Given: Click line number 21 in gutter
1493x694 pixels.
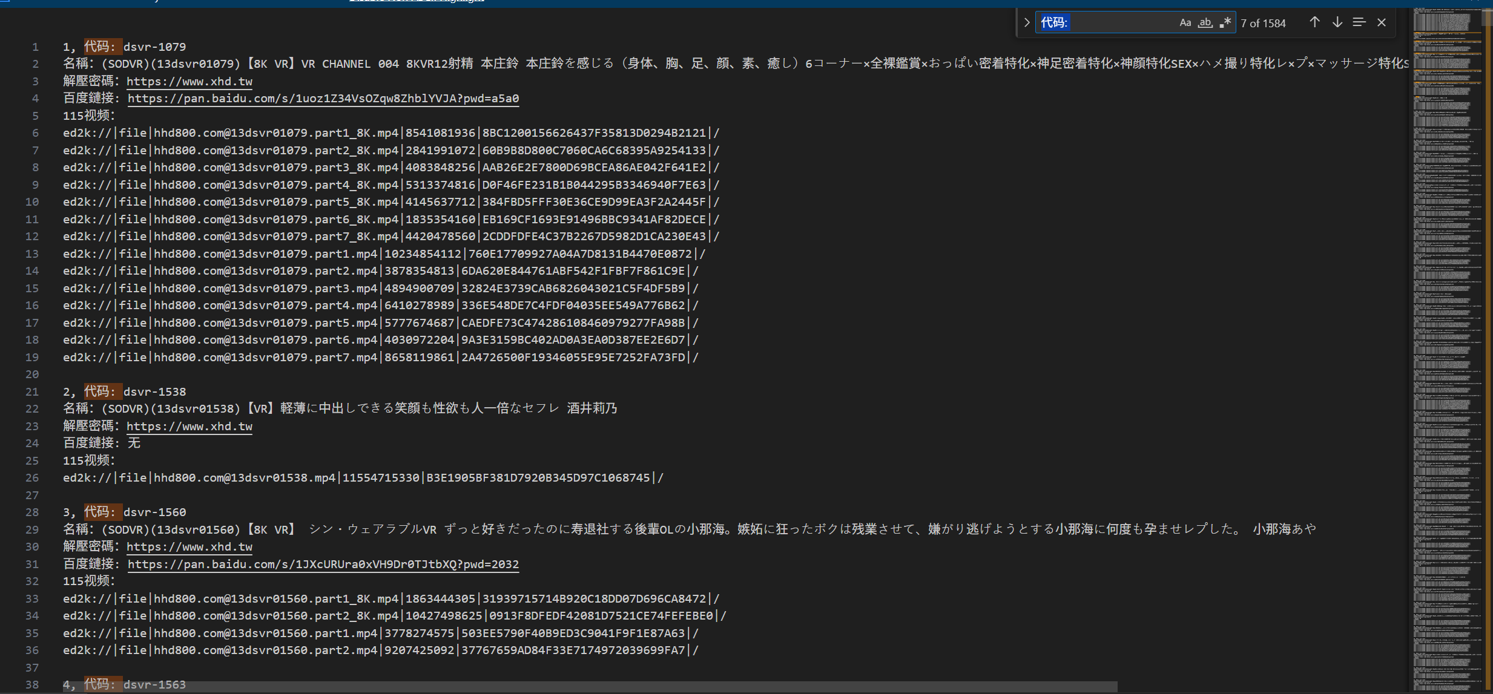Looking at the screenshot, I should [32, 391].
